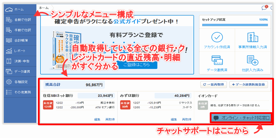276x138 pixels.
Task: Click the データ連携 card icon
Action: (x=9, y=72)
